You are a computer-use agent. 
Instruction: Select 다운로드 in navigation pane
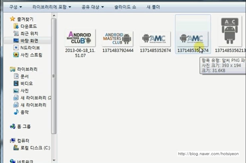click(29, 26)
